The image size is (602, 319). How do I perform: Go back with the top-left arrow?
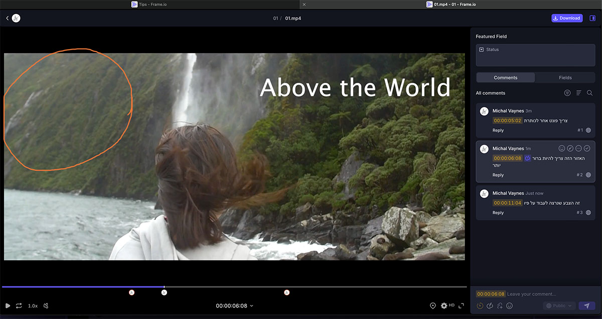pos(8,18)
